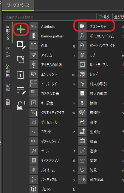The image size is (124, 193).
Task: Open the 翻訳 side tab
Action: click(8, 102)
